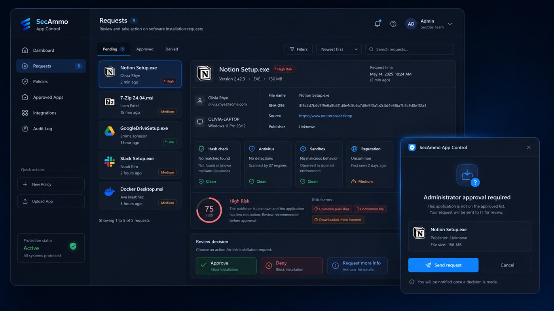Screen dimensions: 554x311
Task: Click the info icon beside notification note
Action: (412, 282)
